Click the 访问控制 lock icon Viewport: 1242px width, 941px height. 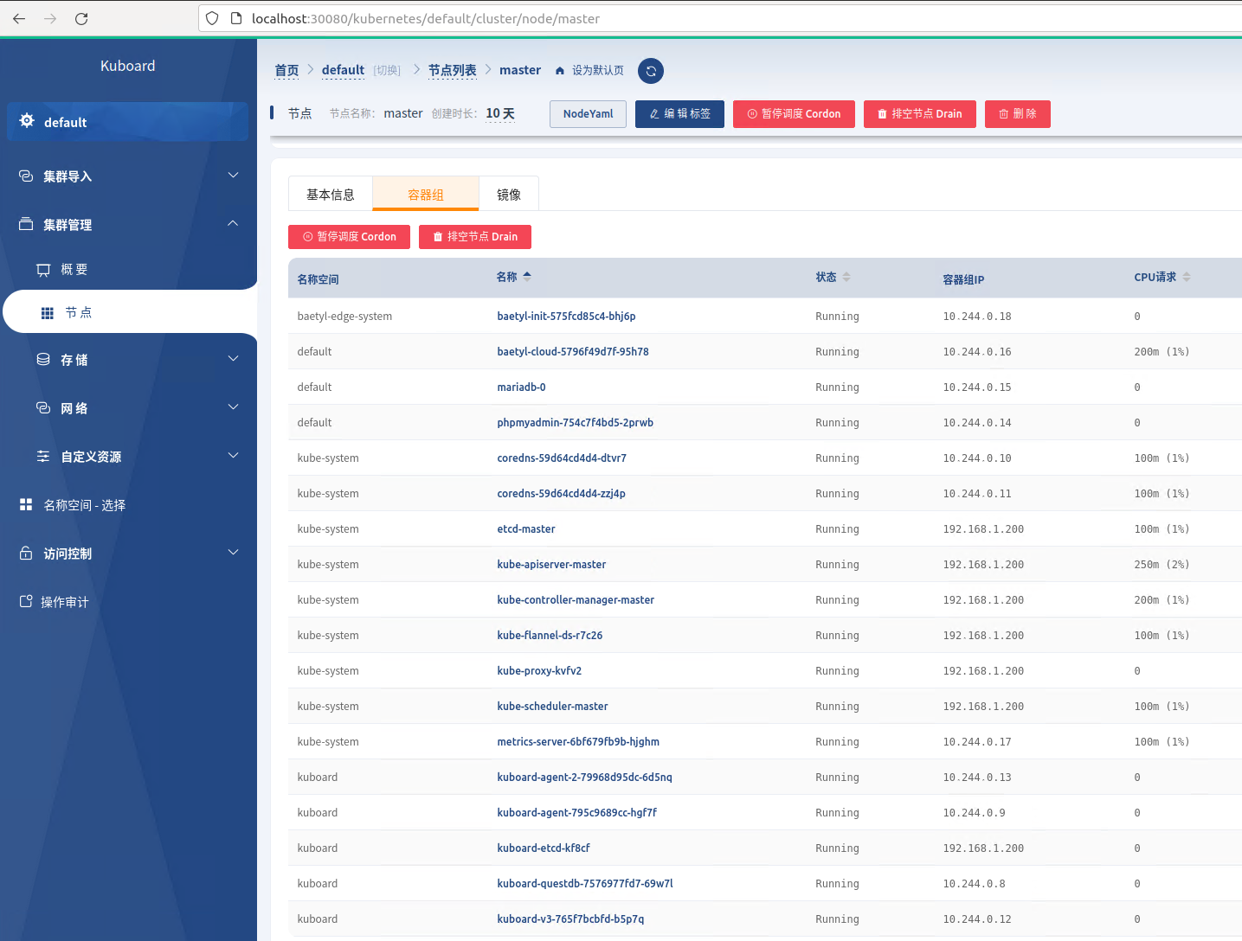pyautogui.click(x=26, y=553)
